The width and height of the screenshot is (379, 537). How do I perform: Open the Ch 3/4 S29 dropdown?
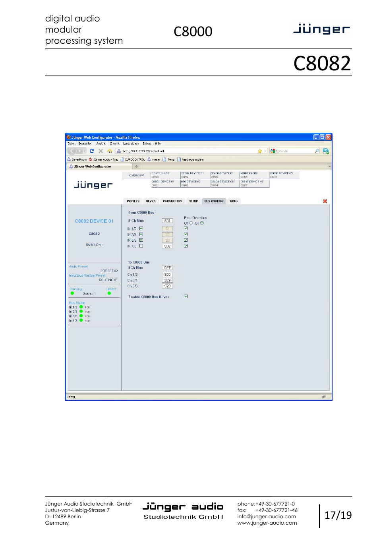pos(167,281)
